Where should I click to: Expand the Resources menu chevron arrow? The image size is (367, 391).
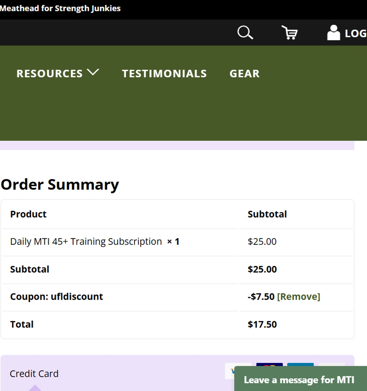[93, 72]
